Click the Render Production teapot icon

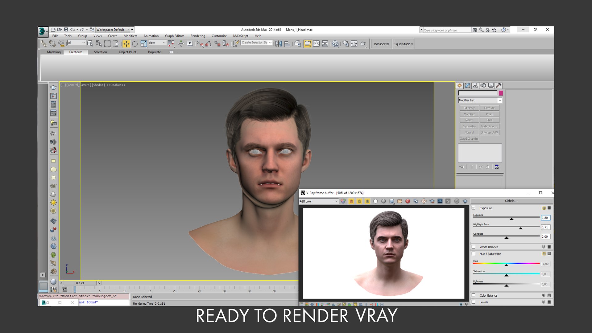pyautogui.click(x=363, y=44)
